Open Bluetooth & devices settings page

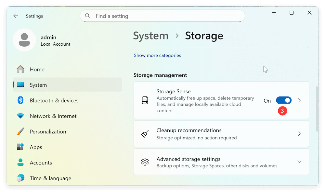click(x=54, y=100)
